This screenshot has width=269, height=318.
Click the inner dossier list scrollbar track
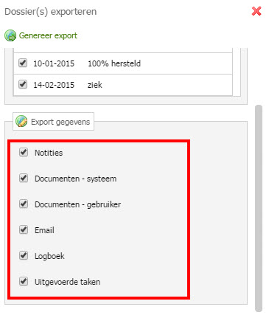pyautogui.click(x=237, y=72)
